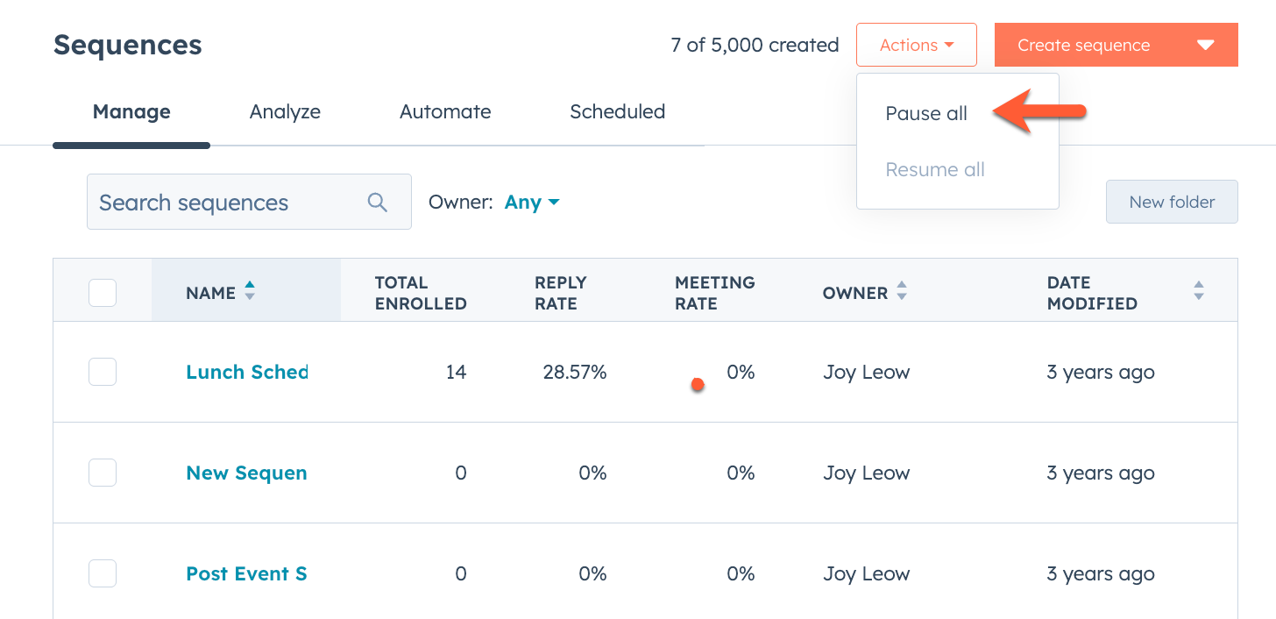
Task: Switch to the Automate tab
Action: pyautogui.click(x=445, y=111)
